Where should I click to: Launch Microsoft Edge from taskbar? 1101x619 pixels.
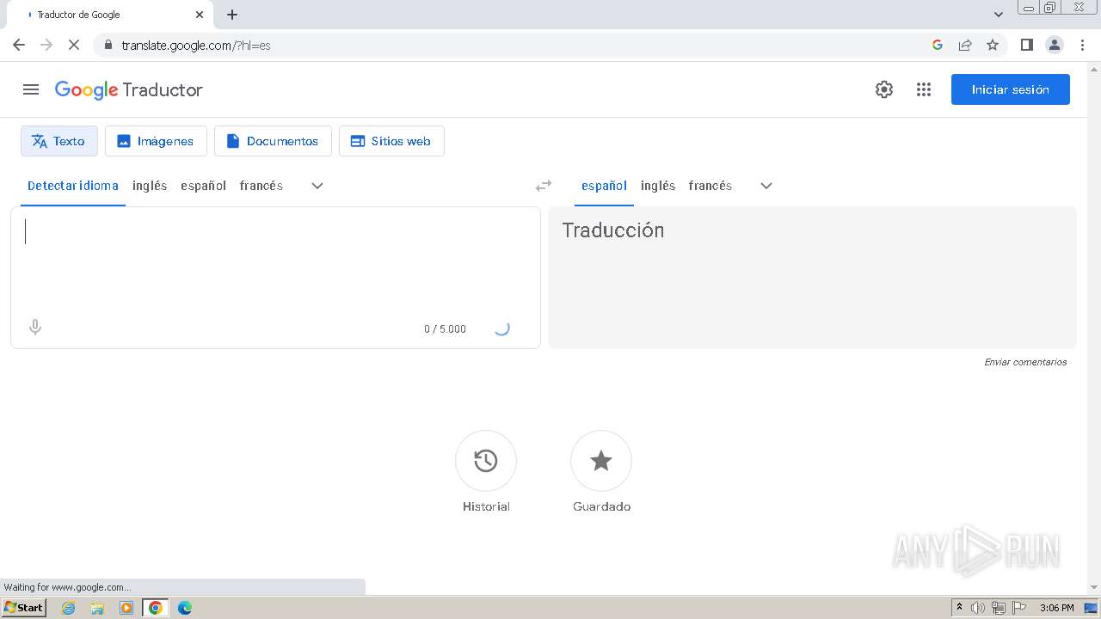185,608
